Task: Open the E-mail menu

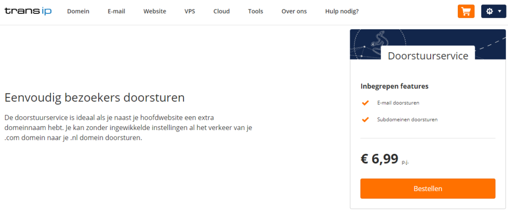Action: pyautogui.click(x=116, y=11)
